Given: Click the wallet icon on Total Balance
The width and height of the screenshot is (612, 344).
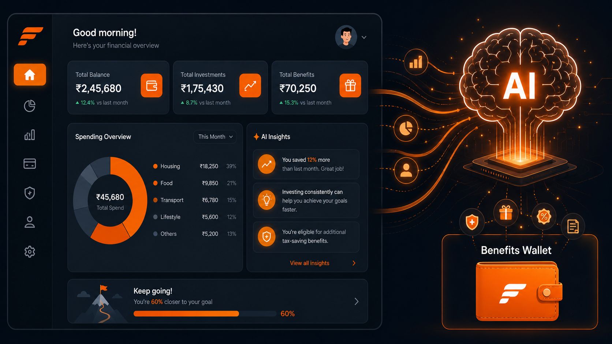Looking at the screenshot, I should 152,86.
